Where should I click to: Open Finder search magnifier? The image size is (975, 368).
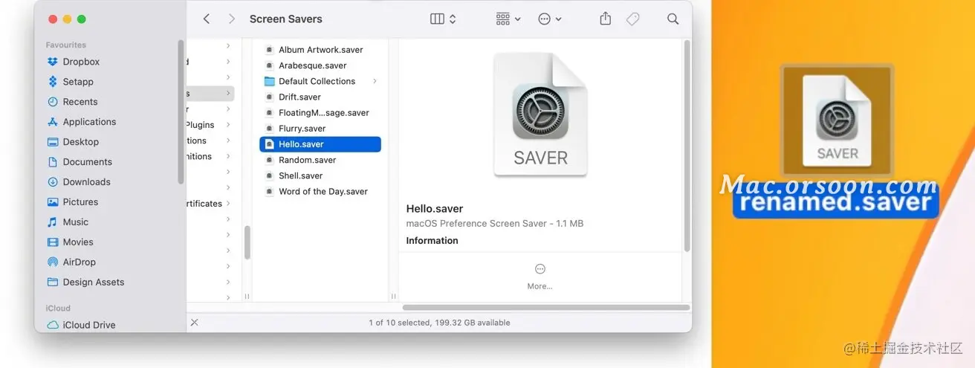pos(673,19)
